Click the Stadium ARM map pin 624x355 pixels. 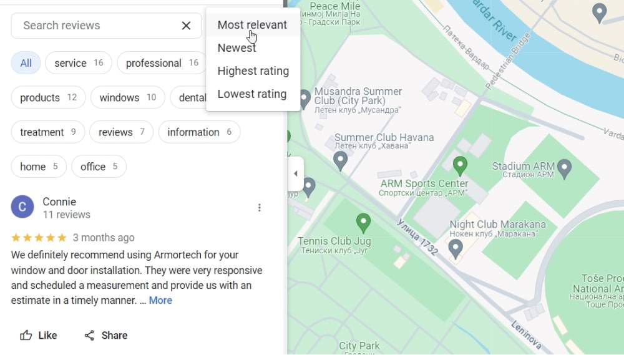tap(564, 167)
